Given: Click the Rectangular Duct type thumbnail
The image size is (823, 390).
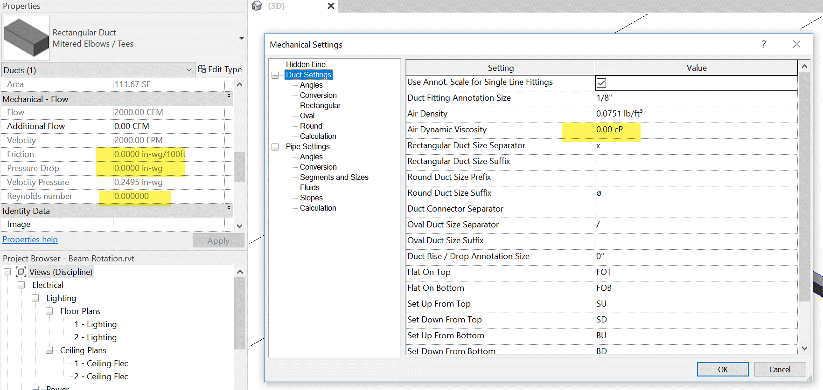Looking at the screenshot, I should pyautogui.click(x=26, y=38).
